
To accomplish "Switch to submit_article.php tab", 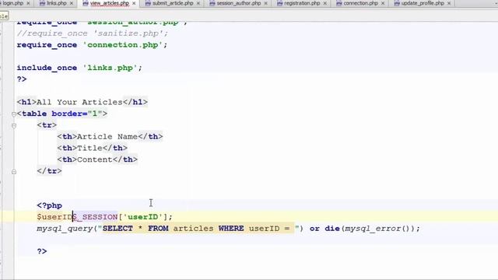I will click(173, 3).
